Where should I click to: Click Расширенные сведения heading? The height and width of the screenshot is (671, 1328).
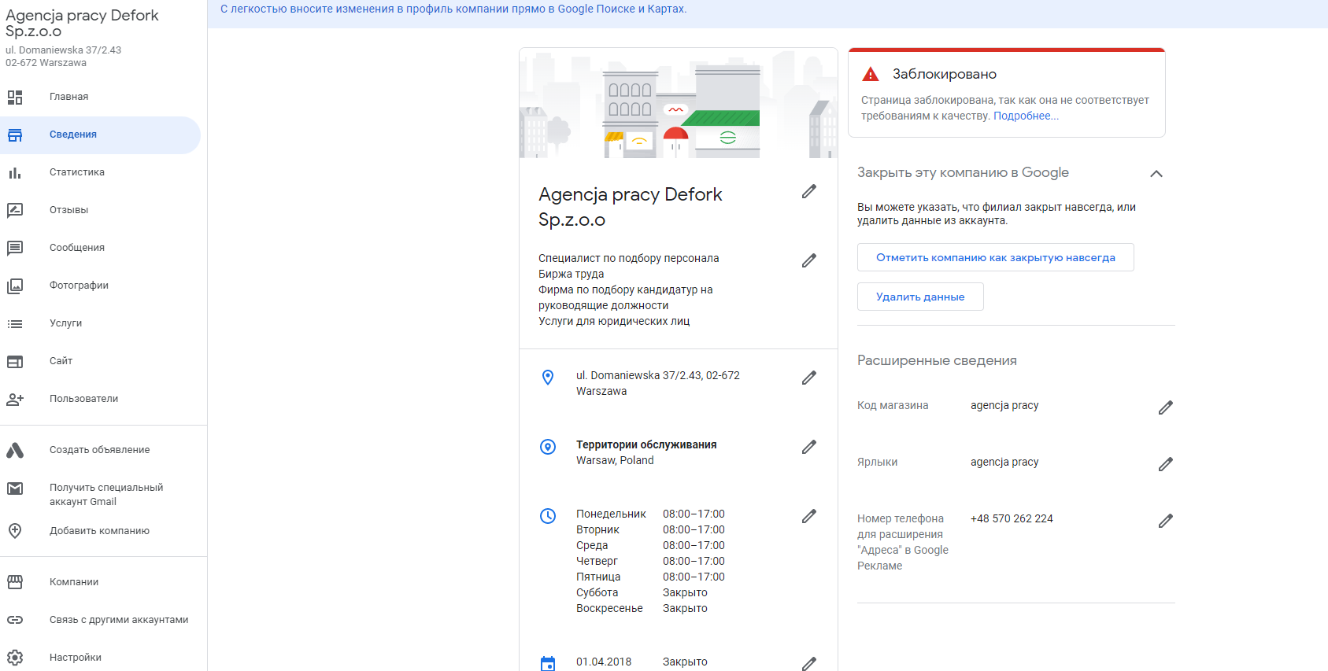(x=937, y=360)
